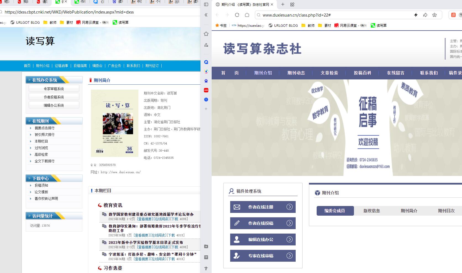
Task: Select the 期刊简介 tab on right page
Action: tap(409, 211)
